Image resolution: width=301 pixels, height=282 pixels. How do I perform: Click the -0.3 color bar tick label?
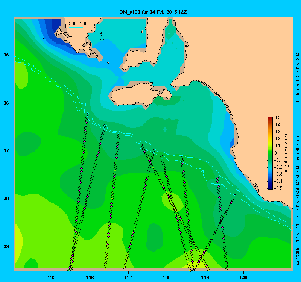tap(278, 174)
